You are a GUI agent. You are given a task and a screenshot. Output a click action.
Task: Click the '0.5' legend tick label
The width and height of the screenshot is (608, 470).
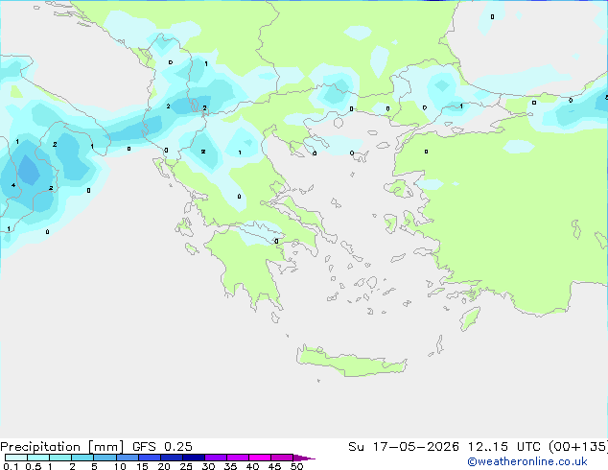pyautogui.click(x=34, y=466)
